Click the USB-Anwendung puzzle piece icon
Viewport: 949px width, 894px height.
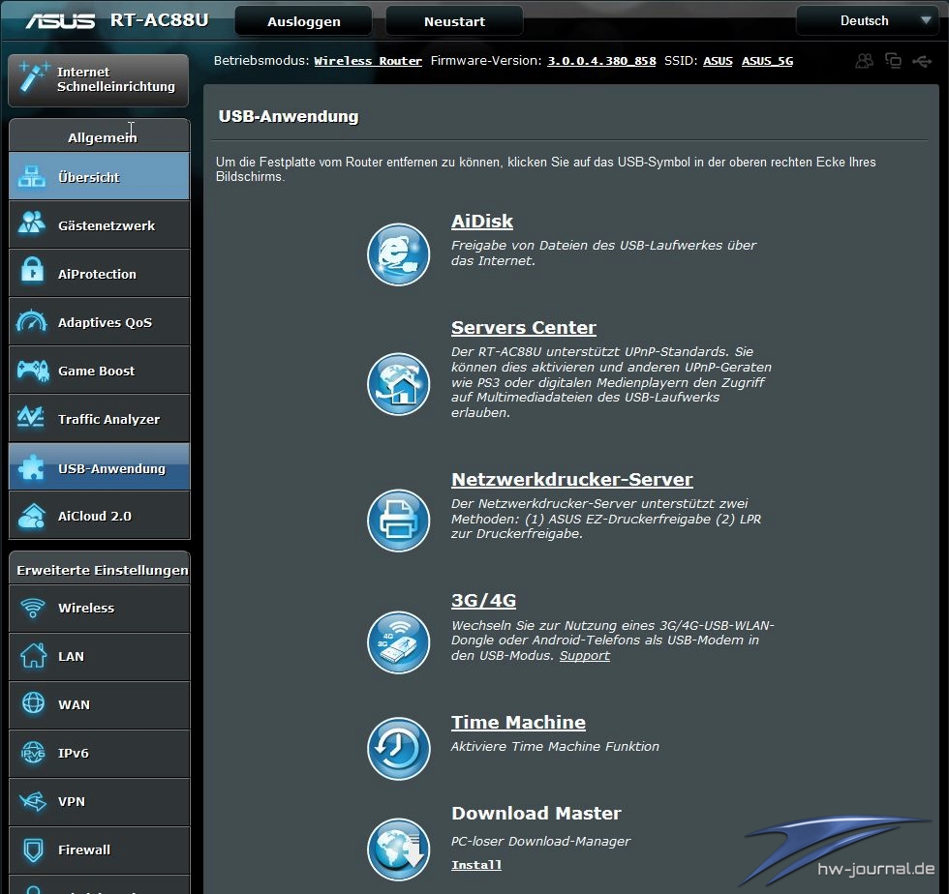point(31,467)
